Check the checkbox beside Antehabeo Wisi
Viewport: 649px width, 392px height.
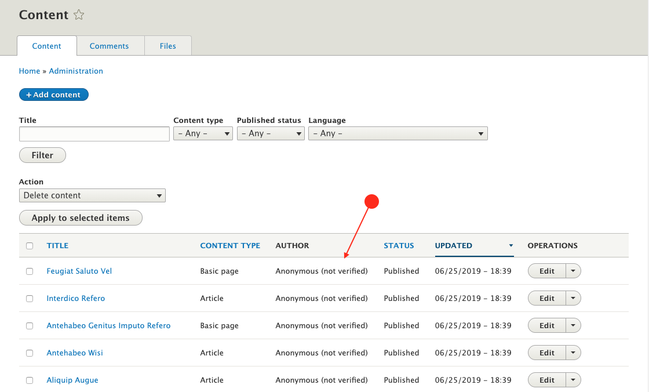point(30,353)
